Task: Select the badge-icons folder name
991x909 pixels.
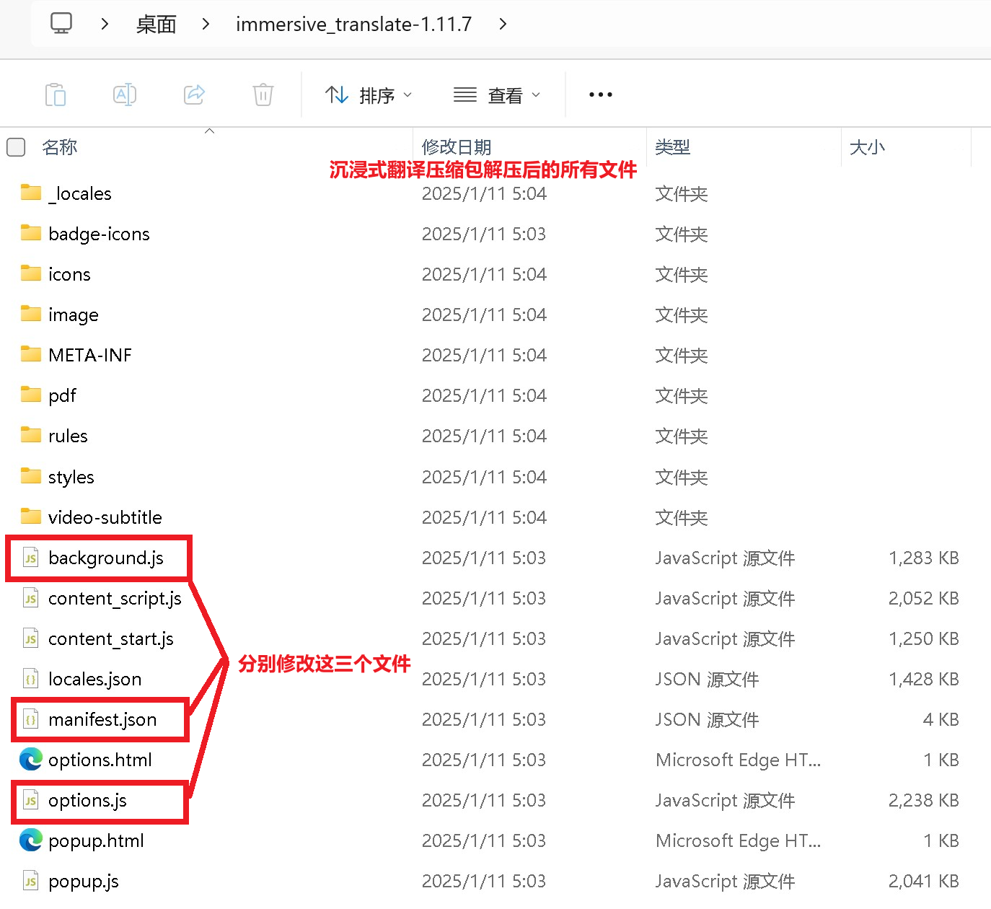Action: click(x=100, y=234)
